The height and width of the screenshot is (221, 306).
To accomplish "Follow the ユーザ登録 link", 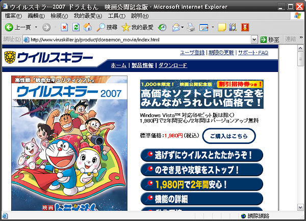I will pyautogui.click(x=192, y=53).
